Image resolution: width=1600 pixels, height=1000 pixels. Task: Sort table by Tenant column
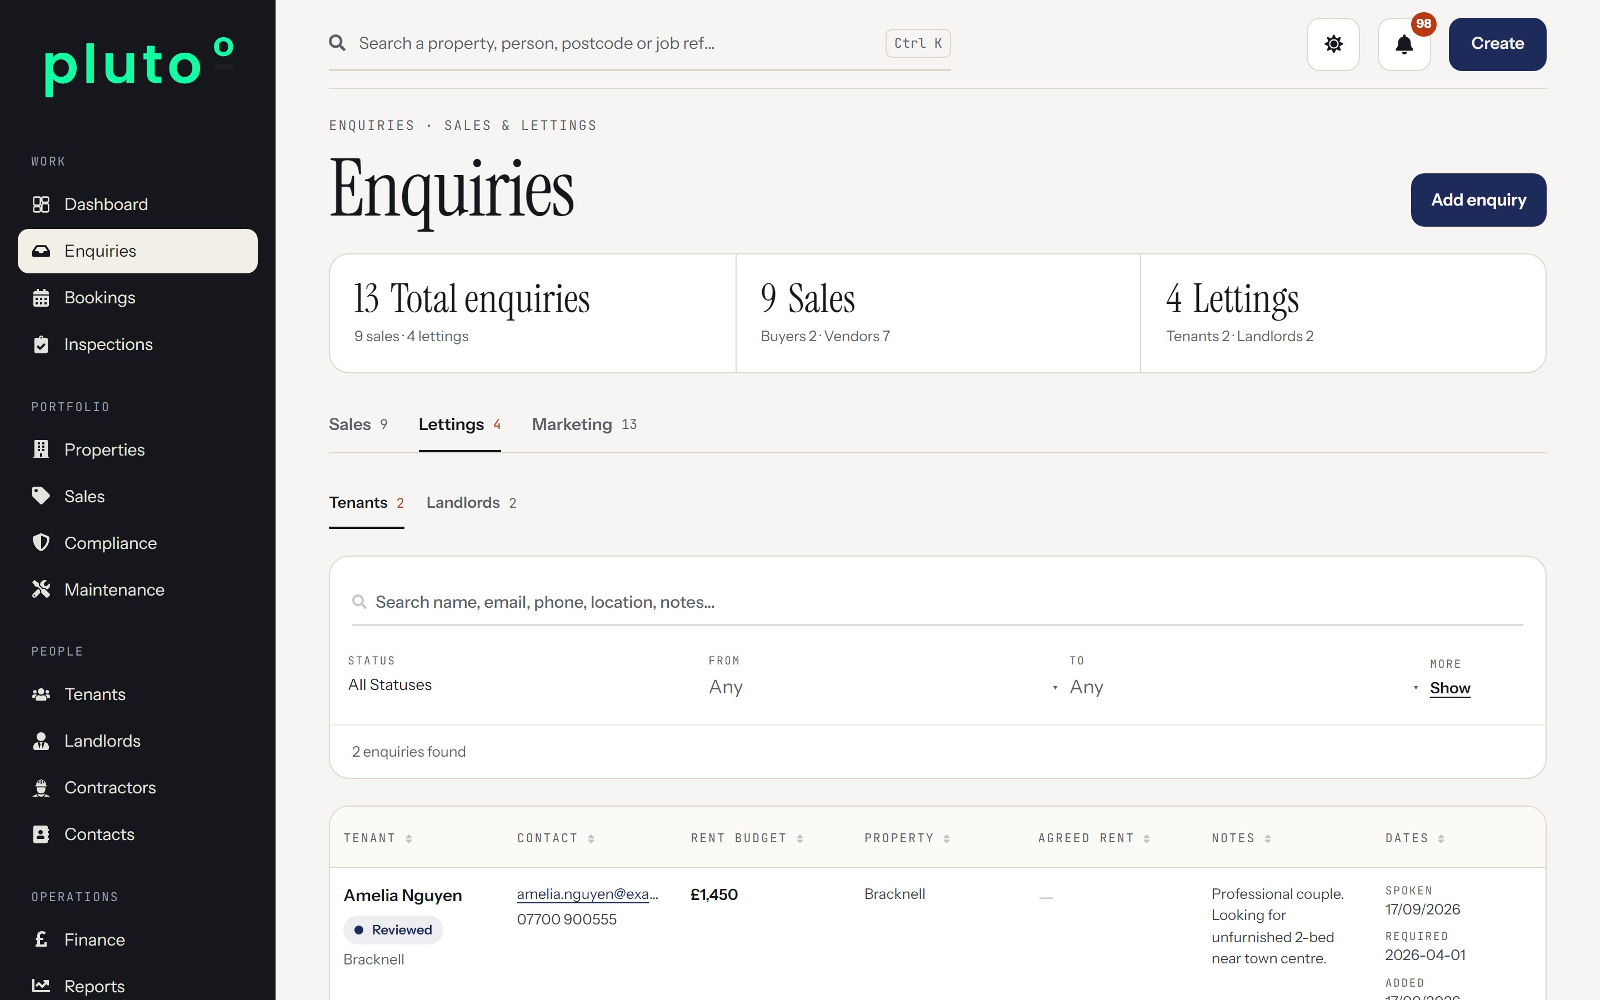[378, 839]
